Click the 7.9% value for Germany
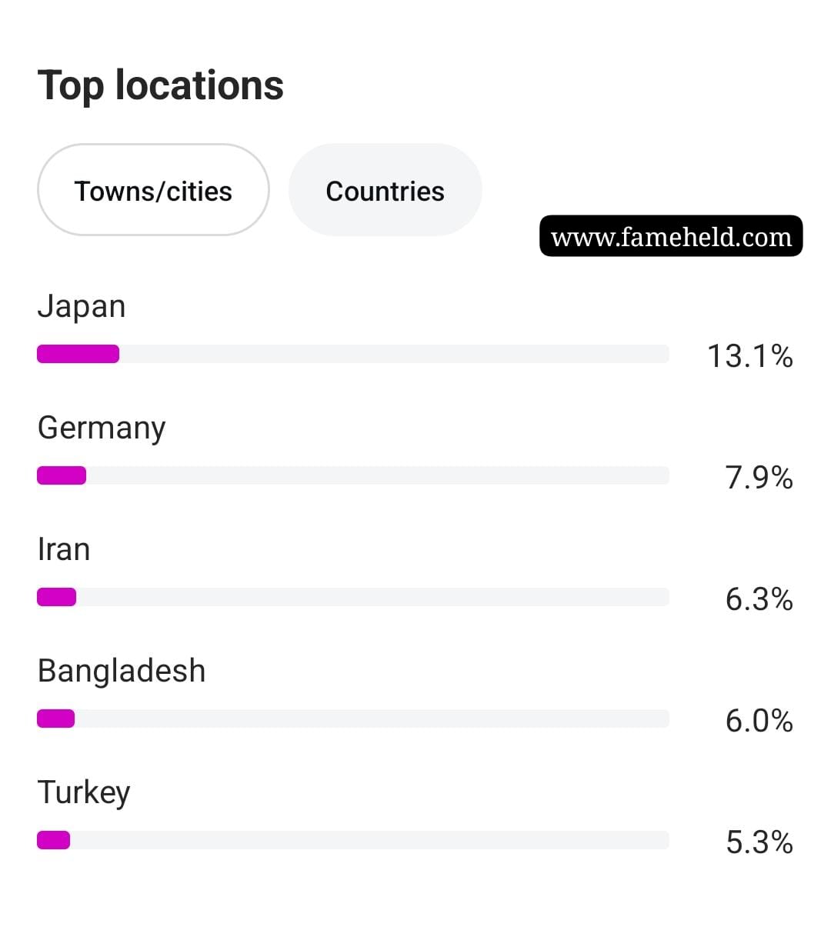This screenshot has height=937, width=831. (x=759, y=478)
